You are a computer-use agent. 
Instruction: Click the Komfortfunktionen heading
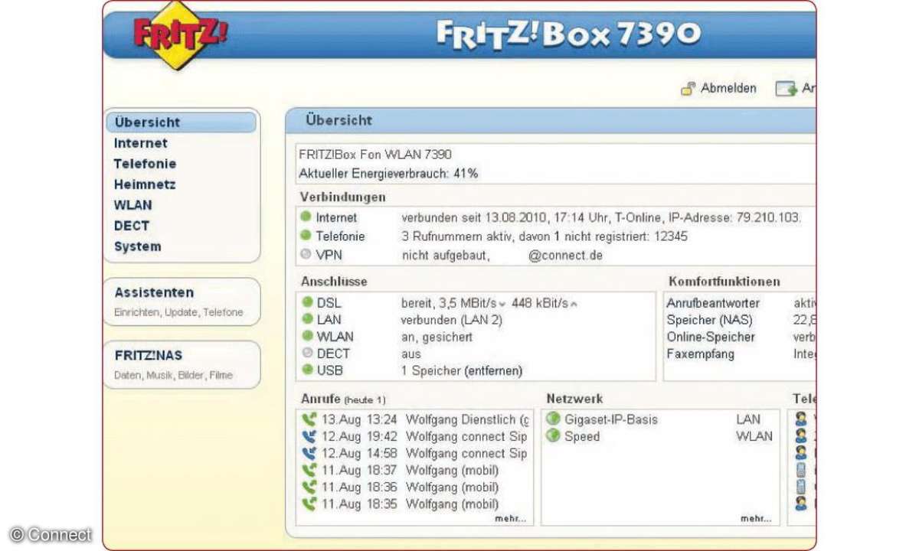724,282
